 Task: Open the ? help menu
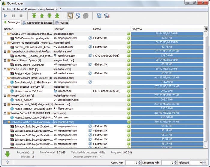click(x=60, y=9)
